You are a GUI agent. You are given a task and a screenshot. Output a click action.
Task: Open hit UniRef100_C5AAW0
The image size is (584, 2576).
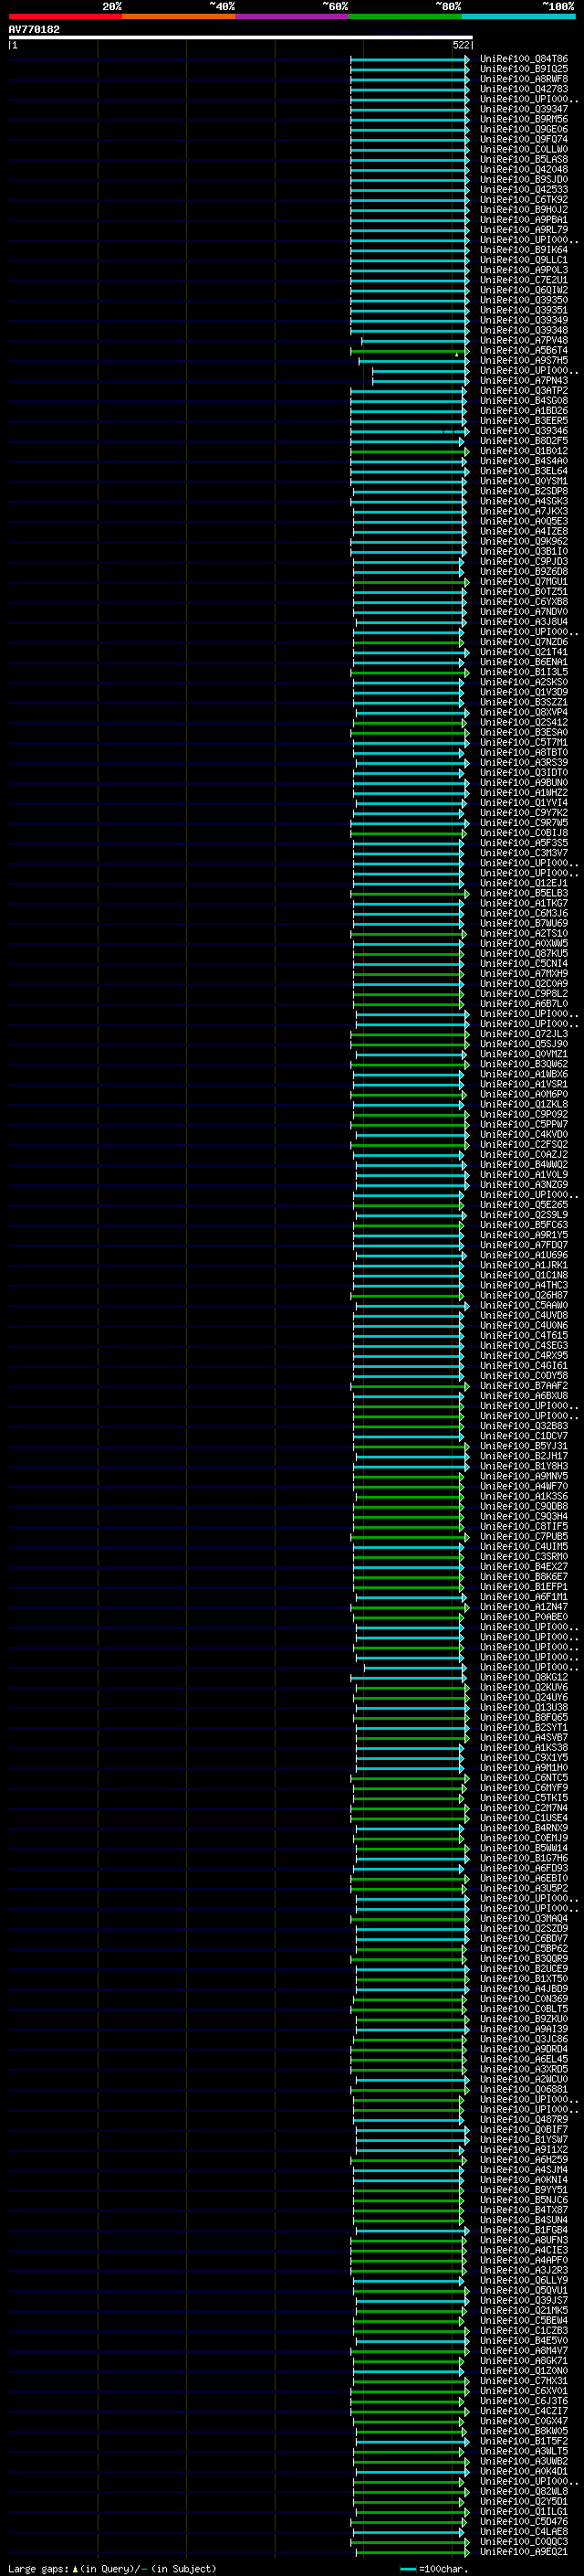[524, 1305]
